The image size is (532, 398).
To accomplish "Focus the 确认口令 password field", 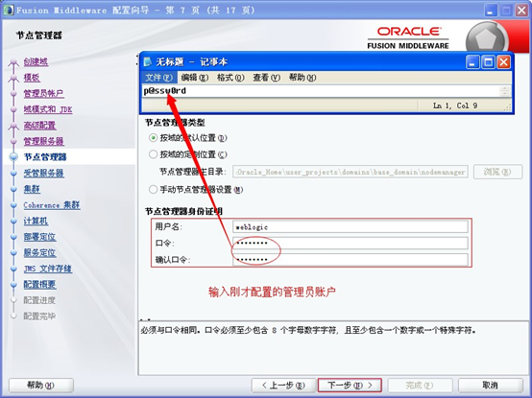I will click(351, 260).
